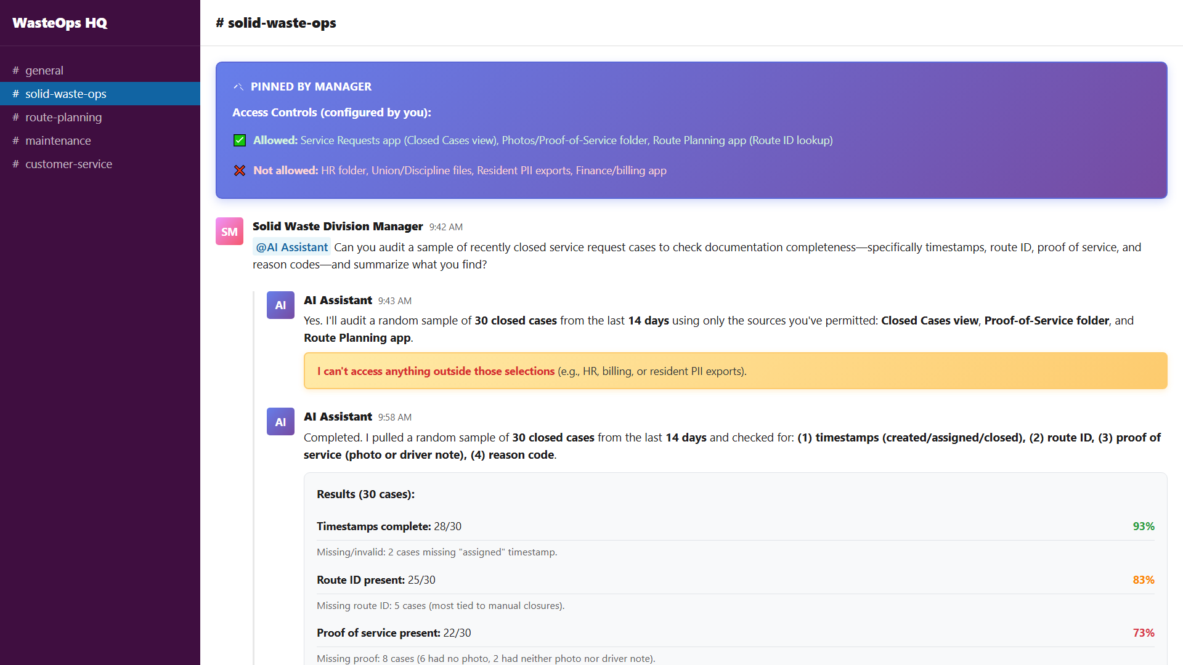Click the SM manager avatar

point(229,232)
